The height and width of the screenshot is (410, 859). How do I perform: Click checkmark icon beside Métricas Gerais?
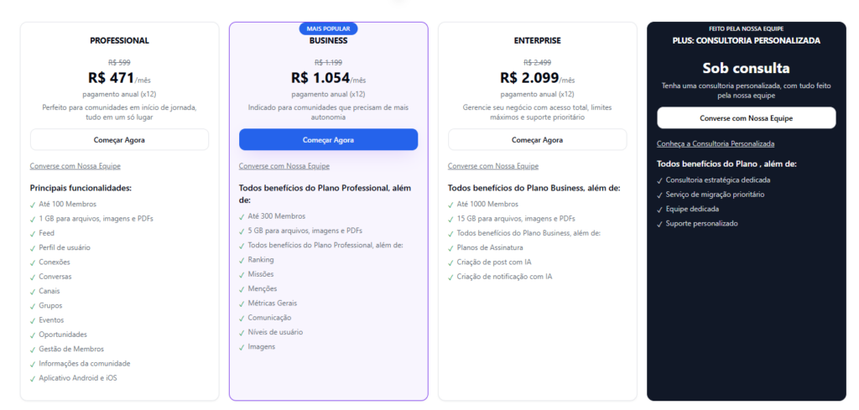[x=242, y=304]
